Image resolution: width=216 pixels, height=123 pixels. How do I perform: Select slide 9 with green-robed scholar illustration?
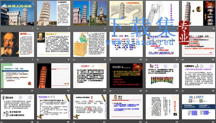(90, 44)
